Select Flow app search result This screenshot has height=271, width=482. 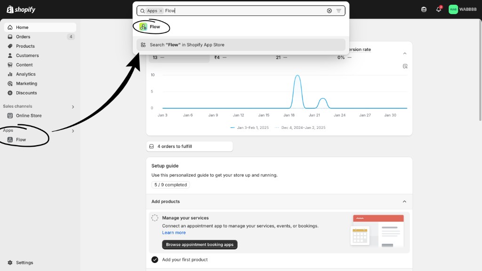[x=241, y=27]
